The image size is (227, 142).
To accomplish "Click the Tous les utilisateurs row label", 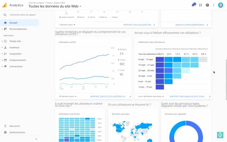I will (147, 54).
